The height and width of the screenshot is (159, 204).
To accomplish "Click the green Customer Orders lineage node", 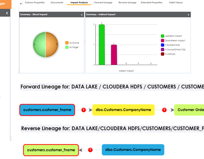I will tap(189, 110).
